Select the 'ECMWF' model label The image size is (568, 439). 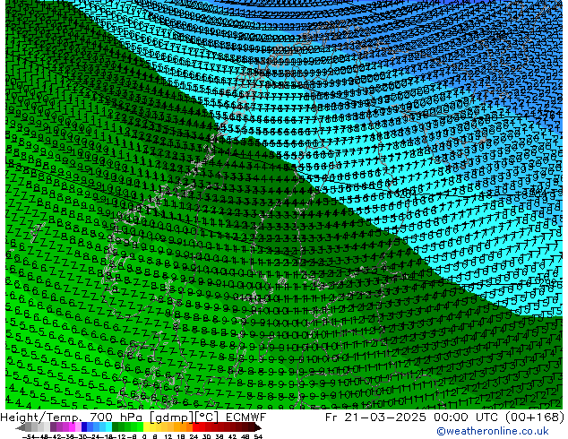click(246, 417)
